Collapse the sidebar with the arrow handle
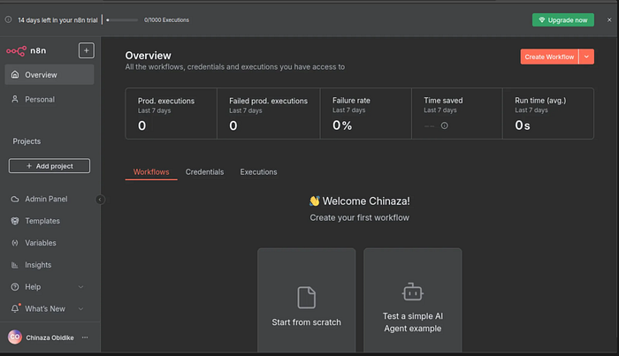 [x=100, y=200]
